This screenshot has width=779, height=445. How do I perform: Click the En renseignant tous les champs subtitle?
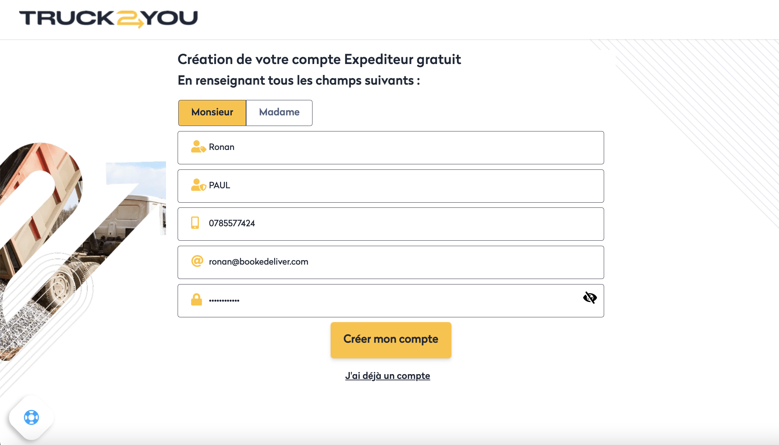click(x=298, y=80)
